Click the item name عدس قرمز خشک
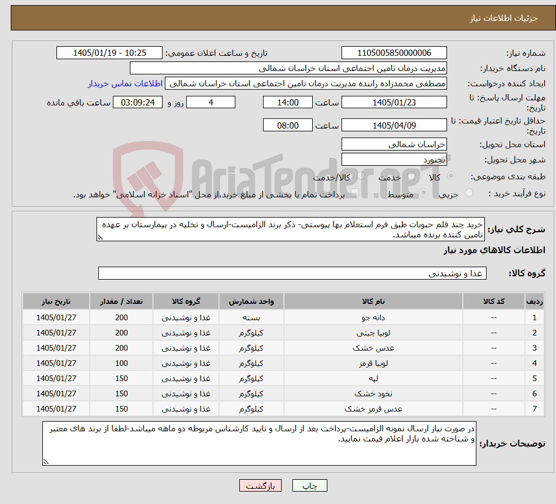The image size is (556, 504). click(x=373, y=409)
